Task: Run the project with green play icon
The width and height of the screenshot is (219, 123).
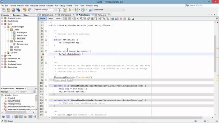Action: pos(70,10)
